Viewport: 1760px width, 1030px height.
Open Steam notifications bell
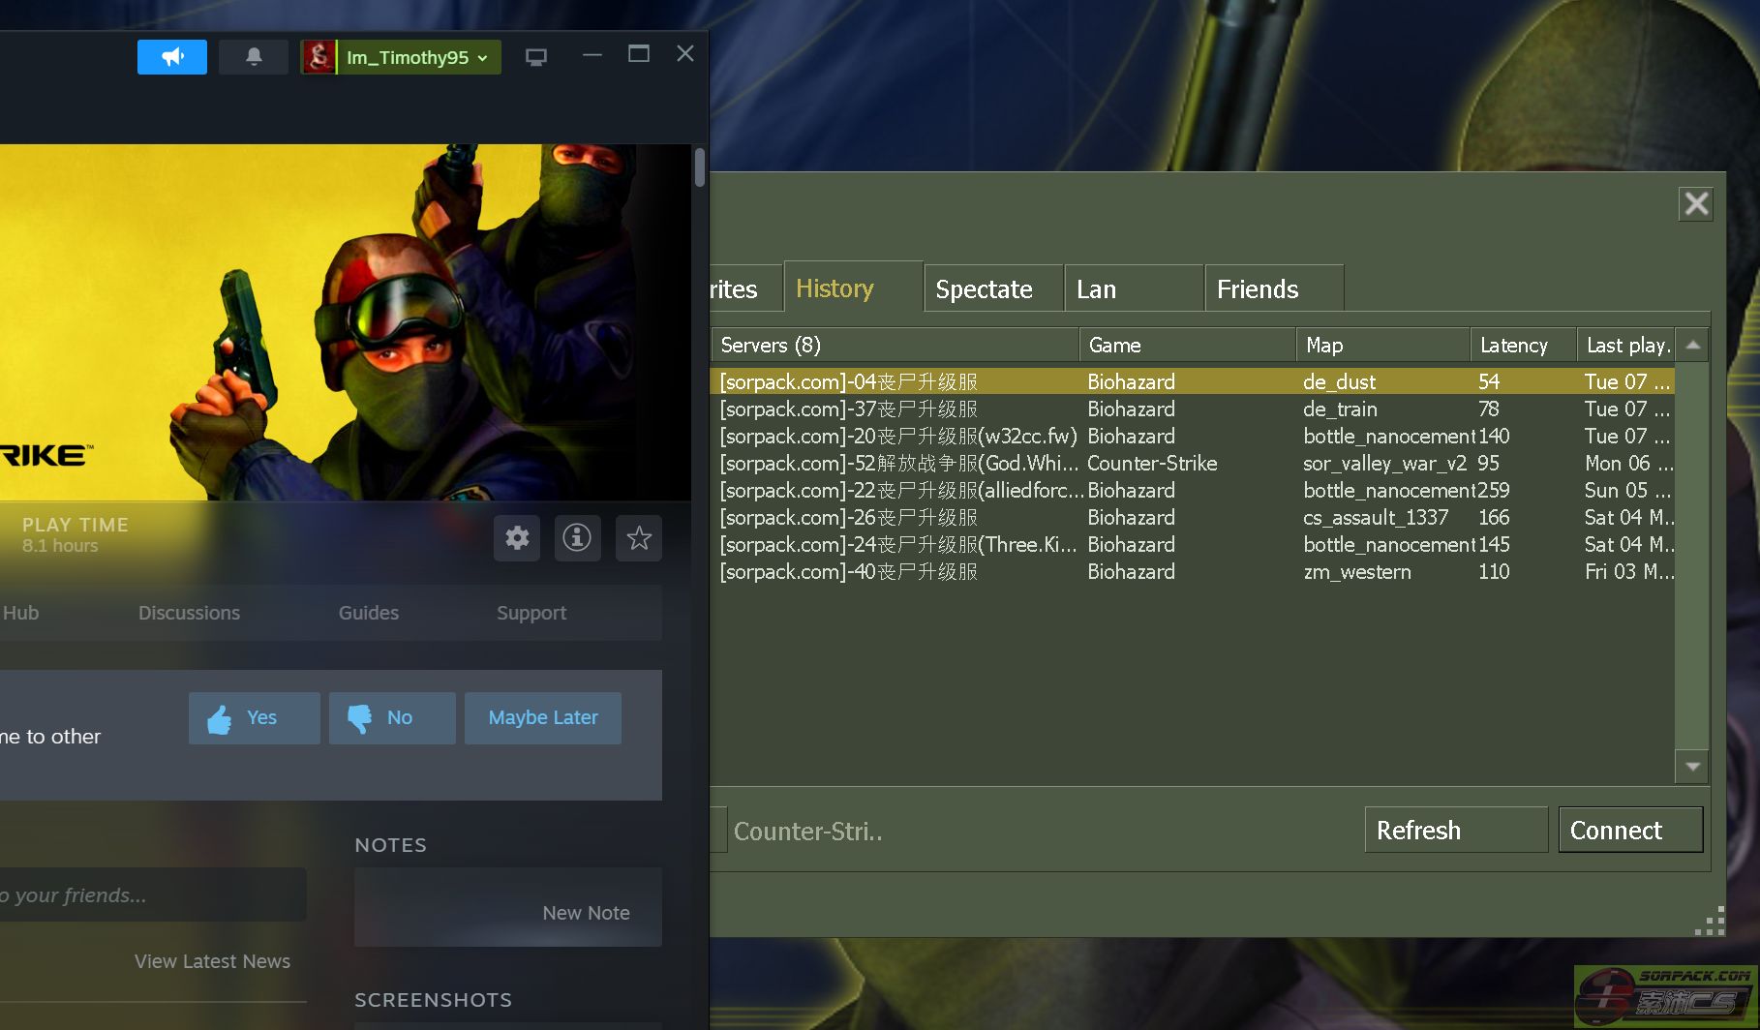coord(254,57)
